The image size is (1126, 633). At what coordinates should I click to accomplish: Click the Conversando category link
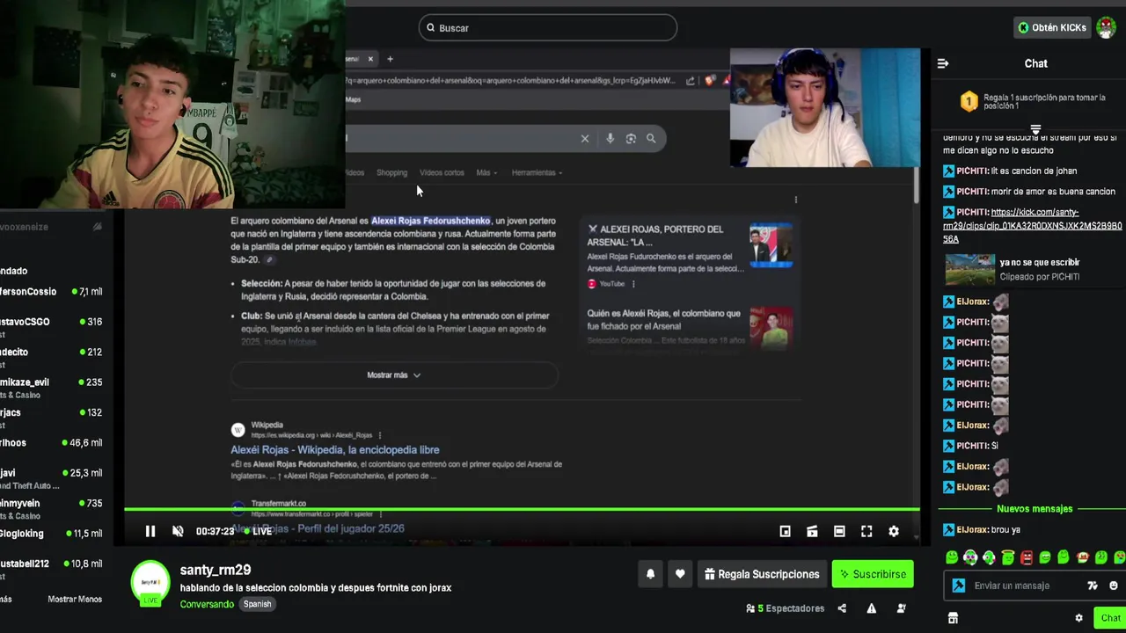pyautogui.click(x=207, y=605)
